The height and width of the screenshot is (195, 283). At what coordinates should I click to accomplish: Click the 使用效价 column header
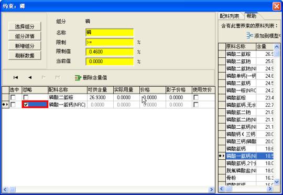203,90
